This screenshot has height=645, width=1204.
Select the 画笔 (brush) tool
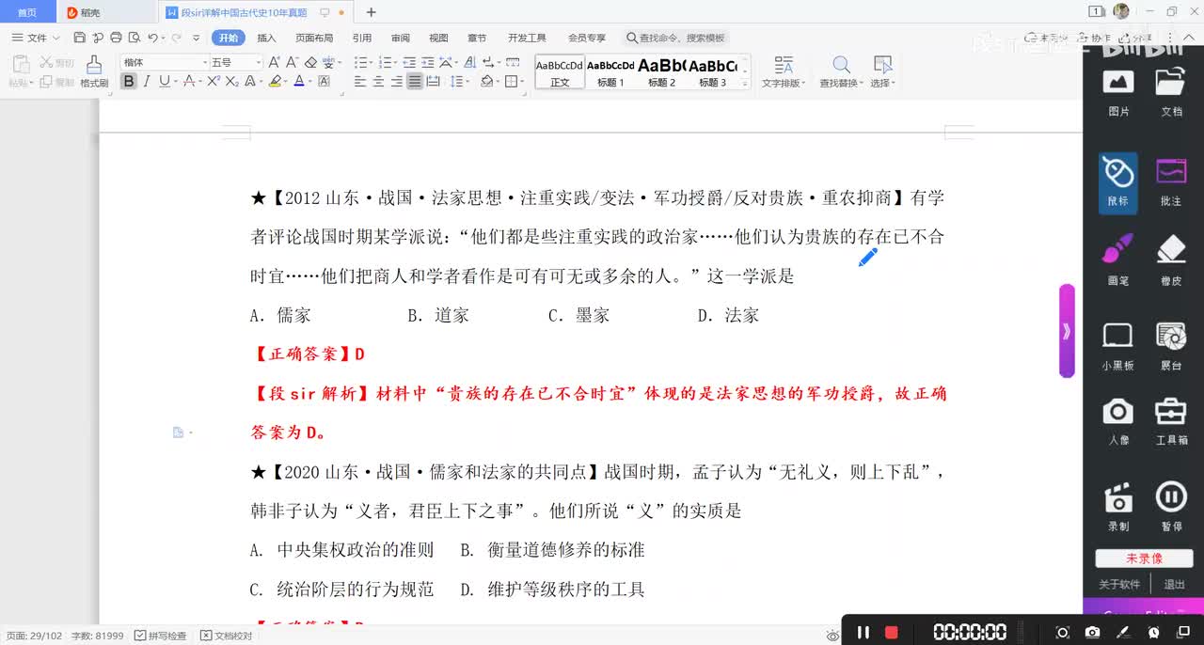[1118, 260]
